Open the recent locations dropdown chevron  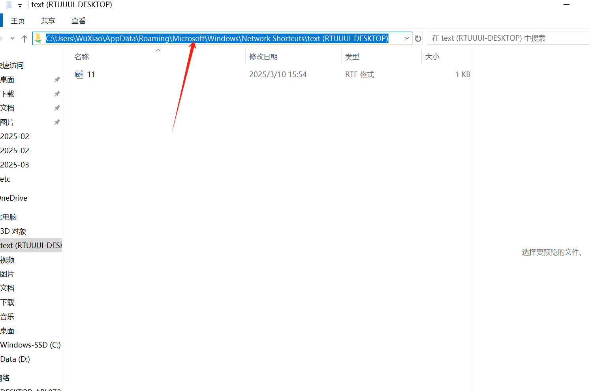(13, 38)
